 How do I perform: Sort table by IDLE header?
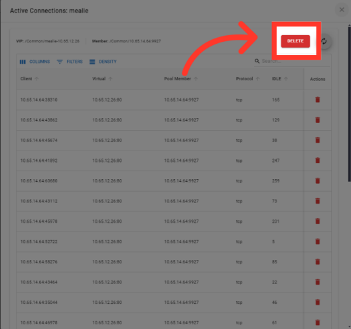click(277, 79)
